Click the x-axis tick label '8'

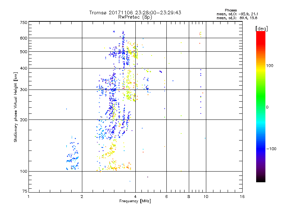tap(189, 197)
